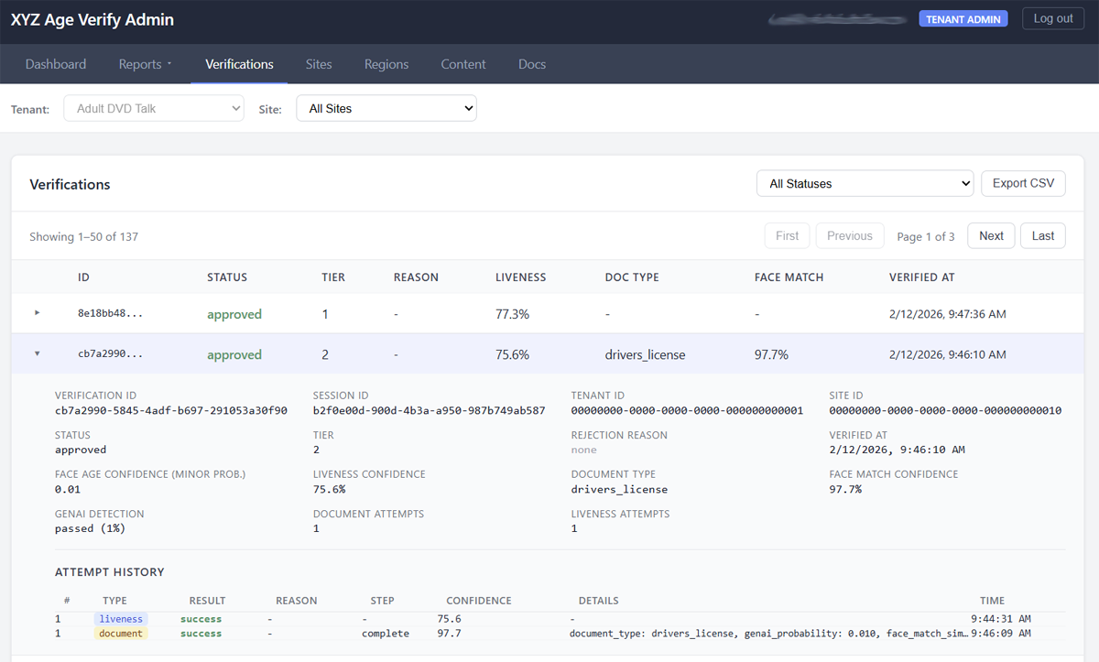Collapse the cb7a2990 verification row arrow

tap(38, 354)
